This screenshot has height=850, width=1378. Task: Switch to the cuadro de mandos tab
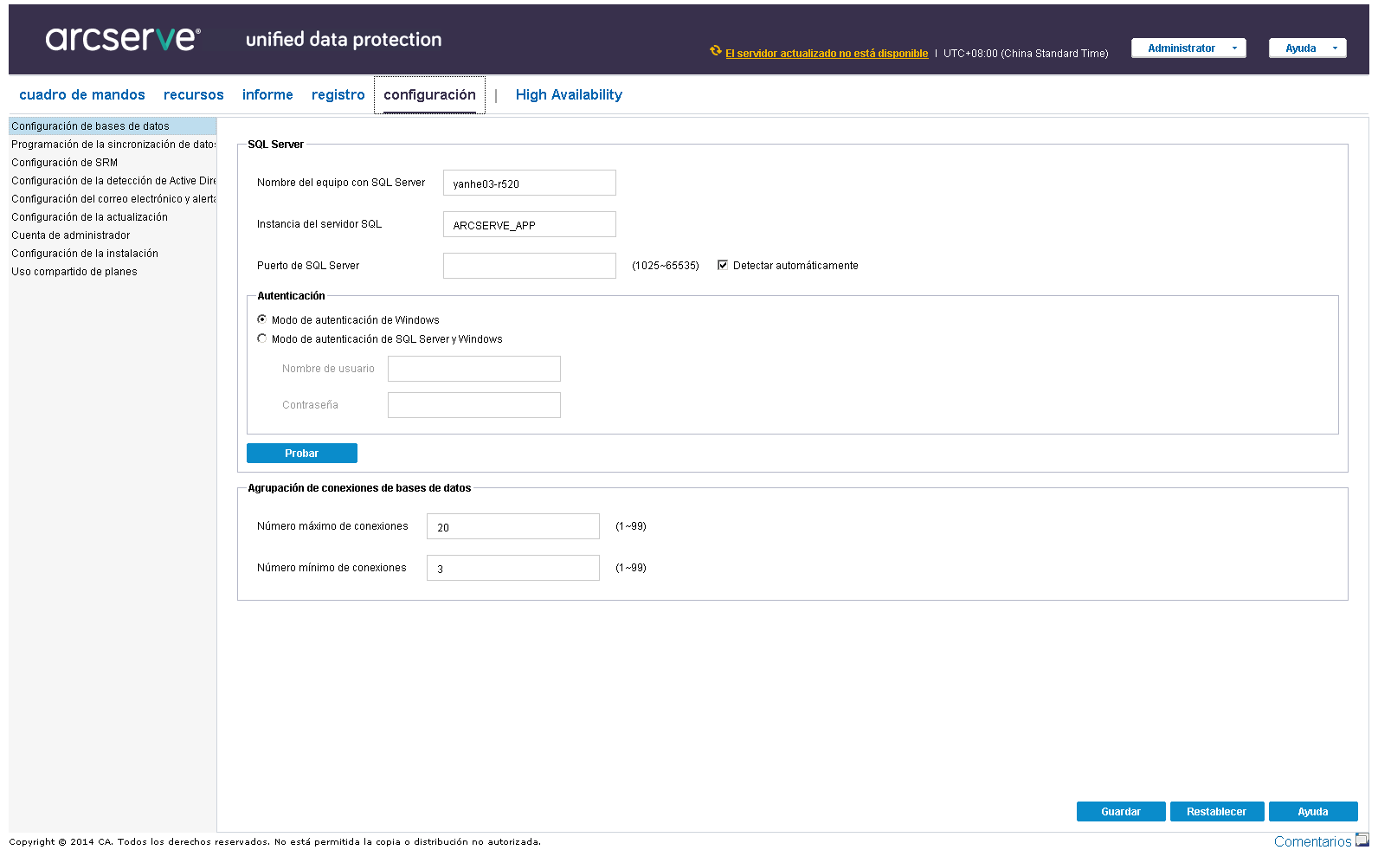click(82, 95)
